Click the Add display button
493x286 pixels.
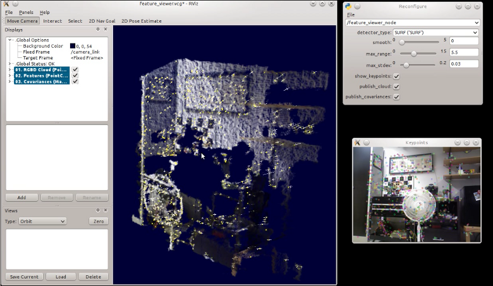21,197
